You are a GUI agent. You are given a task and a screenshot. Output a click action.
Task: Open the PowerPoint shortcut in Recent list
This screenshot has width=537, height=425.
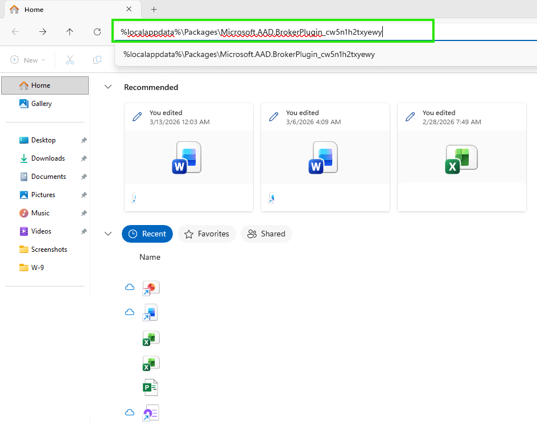(x=151, y=288)
